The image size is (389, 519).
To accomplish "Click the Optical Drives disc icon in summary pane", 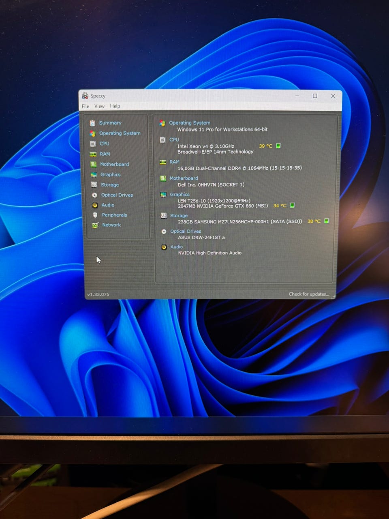I will click(164, 232).
